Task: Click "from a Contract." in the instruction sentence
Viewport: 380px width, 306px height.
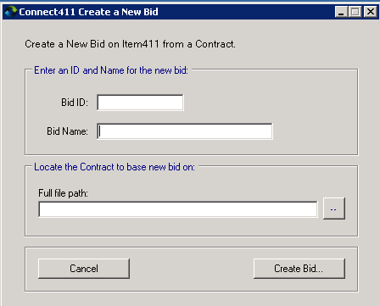Action: coord(199,44)
